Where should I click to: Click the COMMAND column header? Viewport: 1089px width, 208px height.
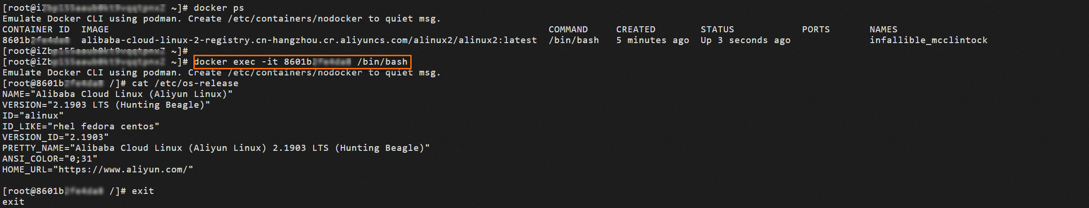568,30
